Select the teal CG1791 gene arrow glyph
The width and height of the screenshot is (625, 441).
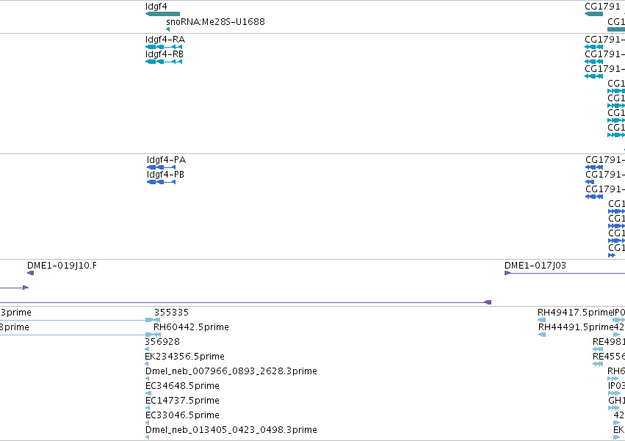pyautogui.click(x=593, y=14)
